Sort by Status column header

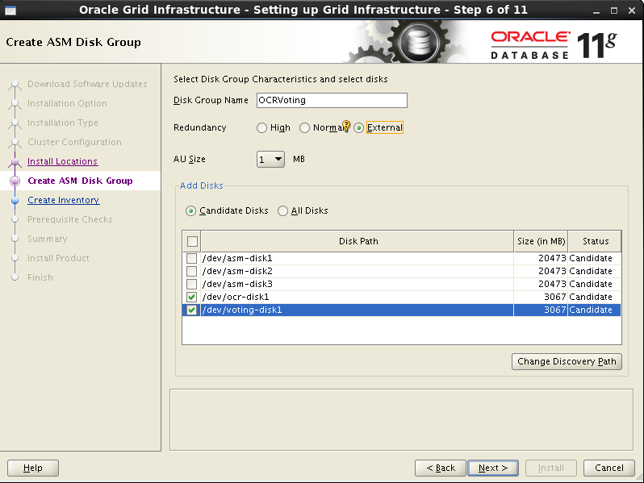(595, 241)
